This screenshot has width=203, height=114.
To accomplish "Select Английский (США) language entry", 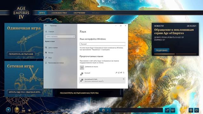I will (x=102, y=80).
